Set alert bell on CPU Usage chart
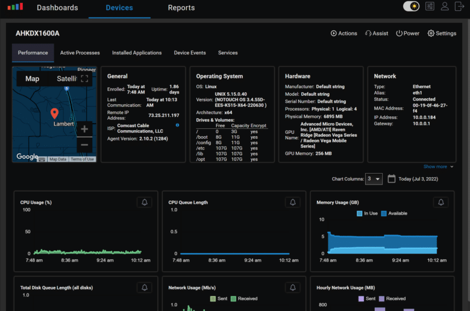 click(x=145, y=203)
